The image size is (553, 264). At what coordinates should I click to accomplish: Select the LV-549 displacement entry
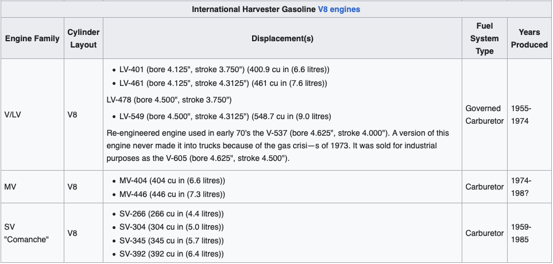[x=225, y=116]
